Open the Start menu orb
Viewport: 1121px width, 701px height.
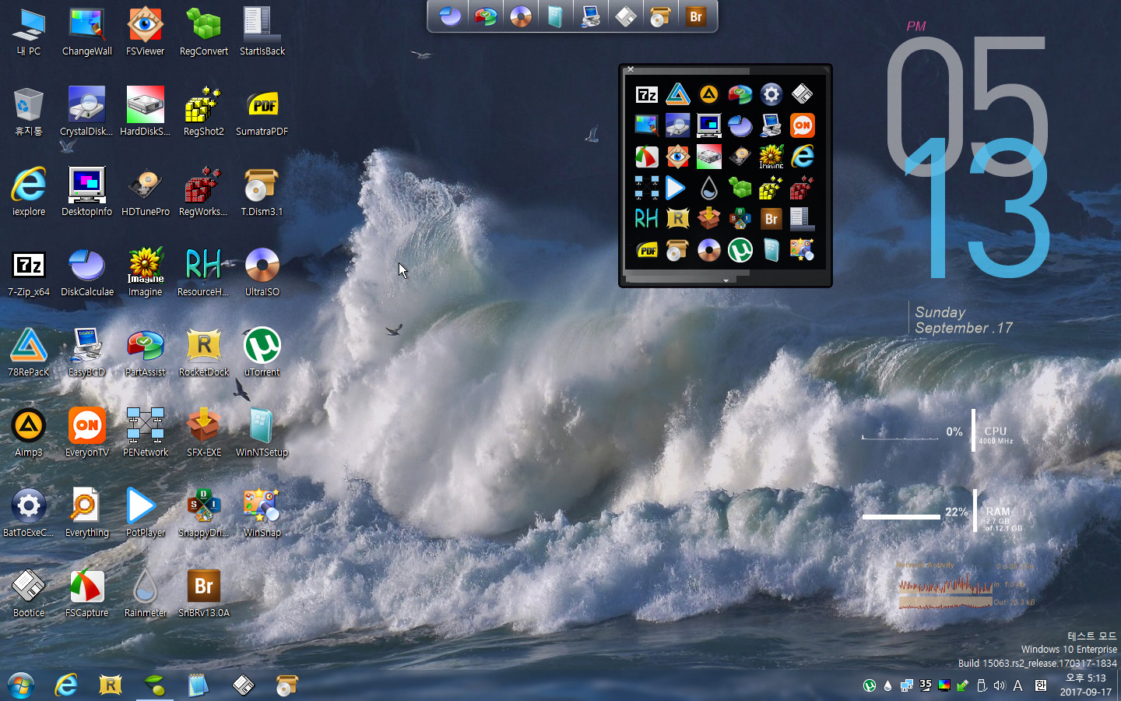(x=21, y=685)
